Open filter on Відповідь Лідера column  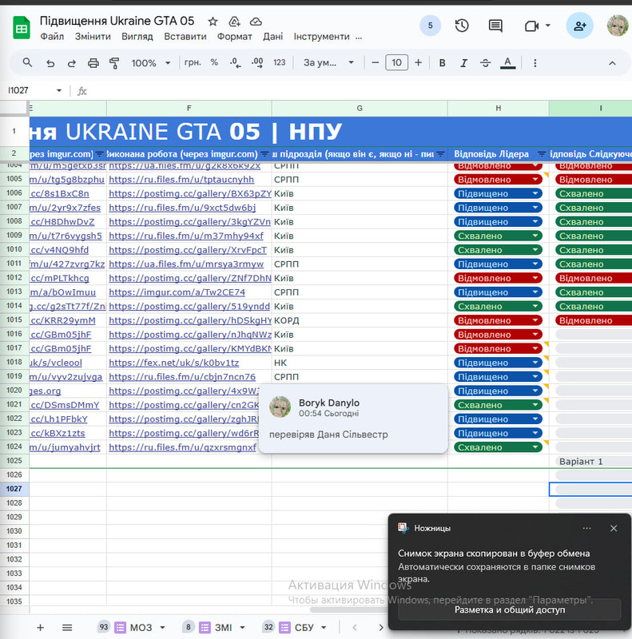[x=542, y=154]
